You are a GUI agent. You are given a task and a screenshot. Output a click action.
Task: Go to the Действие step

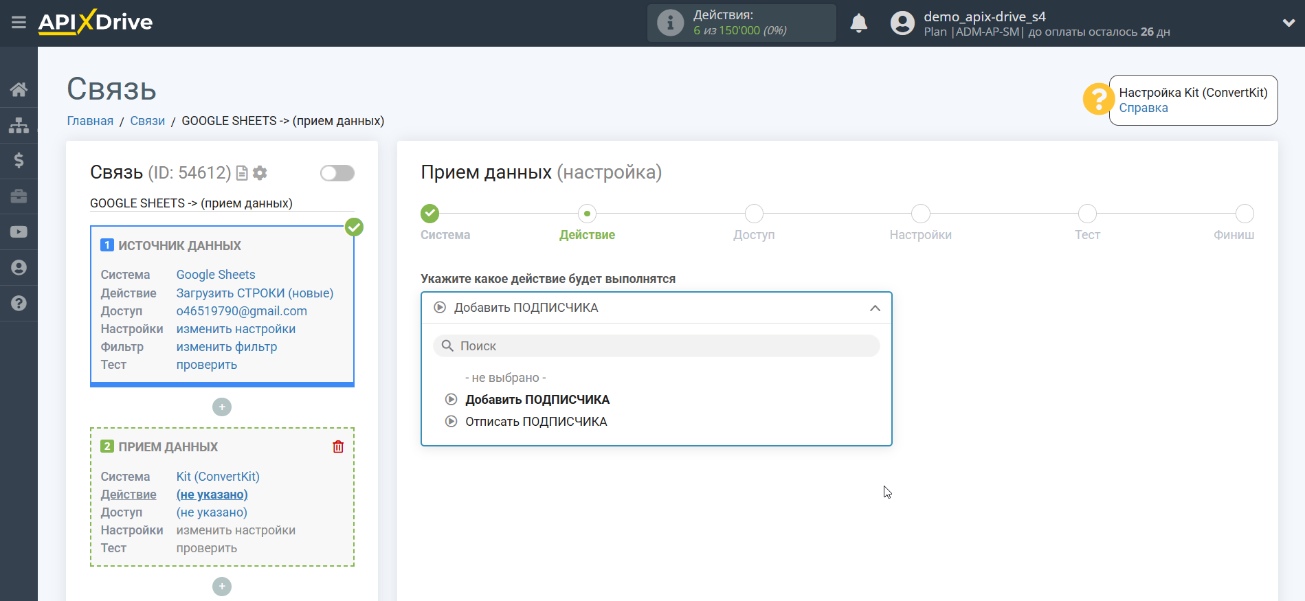[x=587, y=214]
